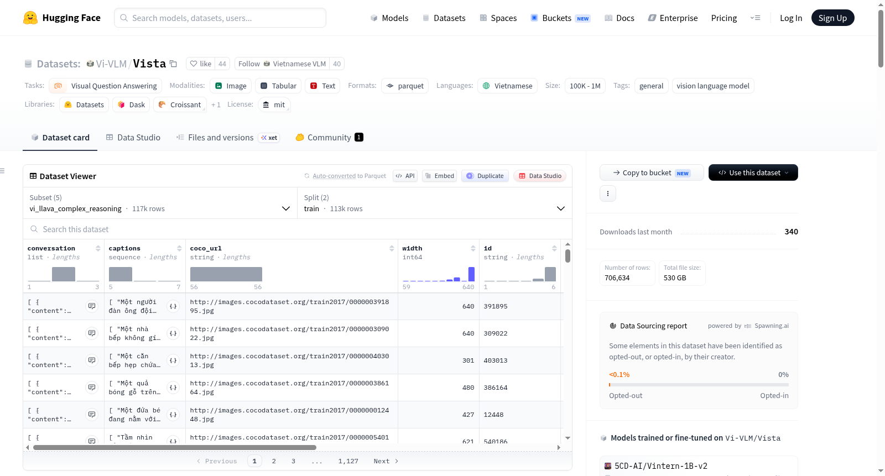Click the Embed button
885x476 pixels.
coord(440,176)
